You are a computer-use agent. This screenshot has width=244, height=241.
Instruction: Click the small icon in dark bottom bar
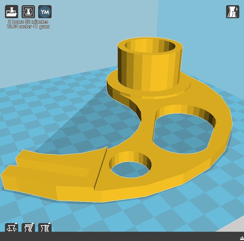click(242, 238)
